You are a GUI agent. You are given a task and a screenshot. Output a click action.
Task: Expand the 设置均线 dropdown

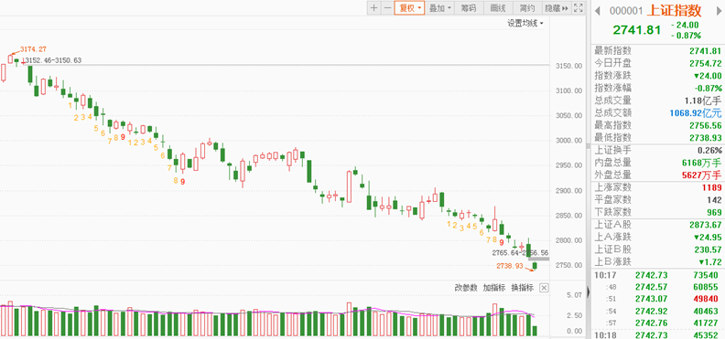pos(525,23)
